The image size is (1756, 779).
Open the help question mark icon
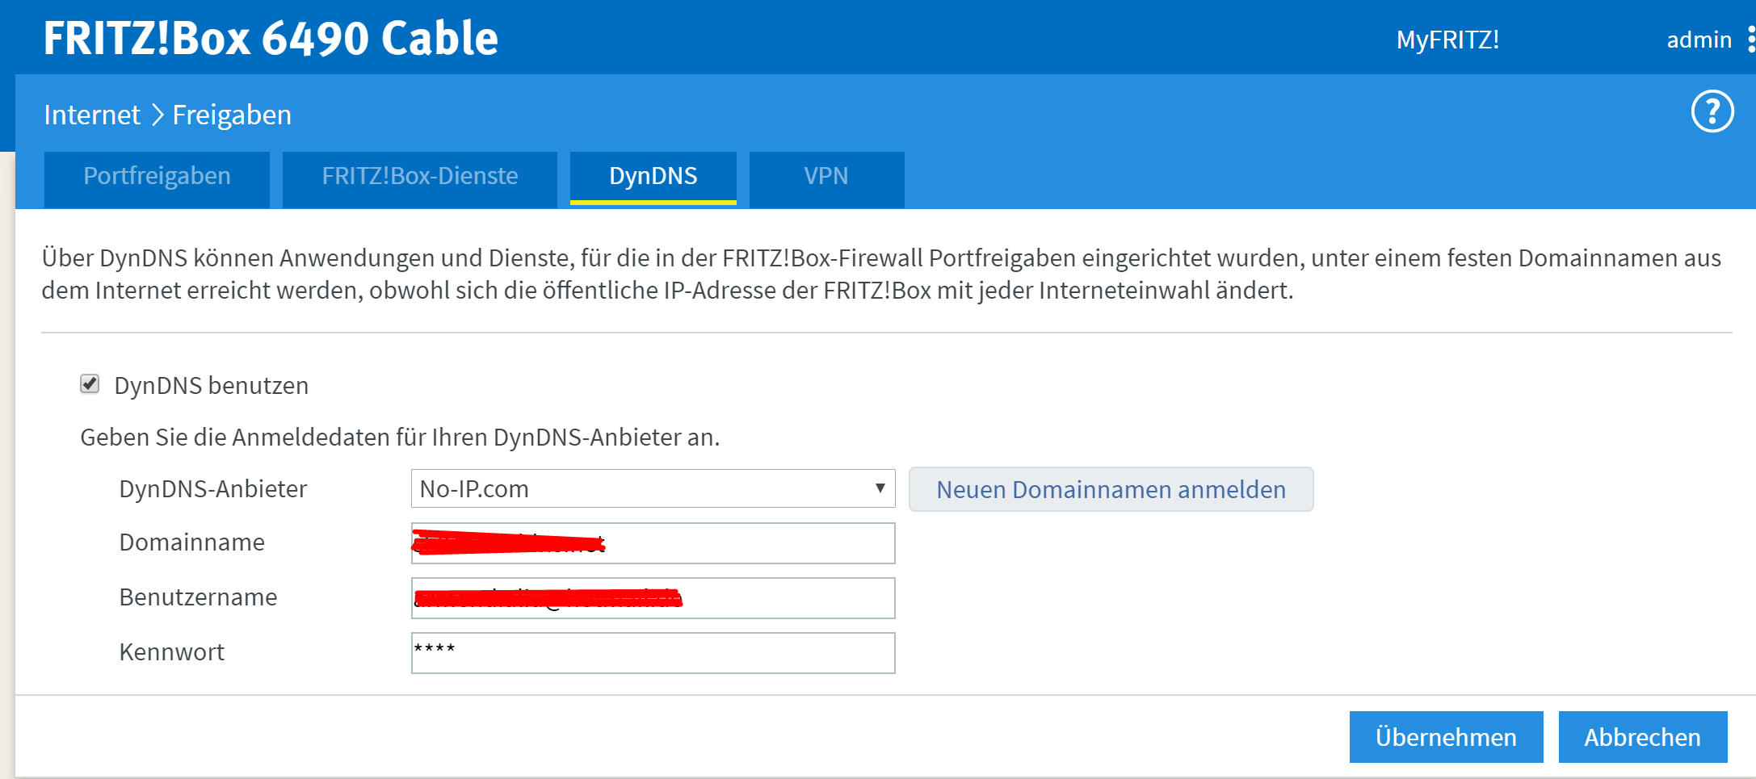[x=1712, y=111]
